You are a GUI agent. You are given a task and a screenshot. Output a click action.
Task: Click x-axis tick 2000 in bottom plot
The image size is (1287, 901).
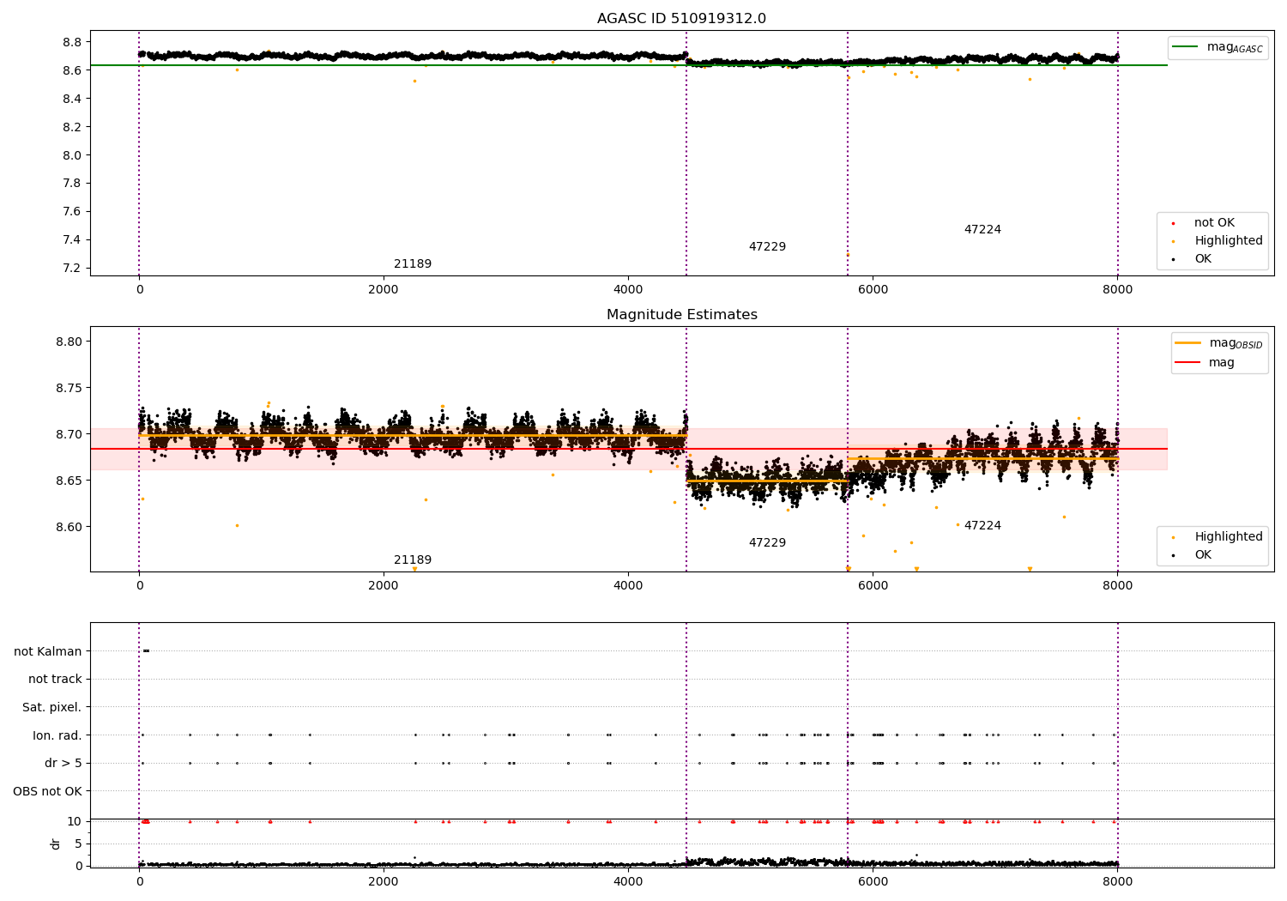click(x=384, y=882)
